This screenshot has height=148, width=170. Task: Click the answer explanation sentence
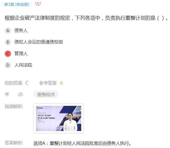click(82, 143)
